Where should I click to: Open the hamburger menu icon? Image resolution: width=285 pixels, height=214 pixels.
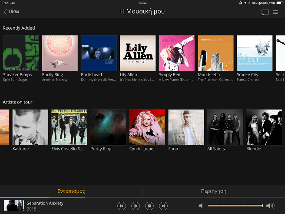click(275, 12)
